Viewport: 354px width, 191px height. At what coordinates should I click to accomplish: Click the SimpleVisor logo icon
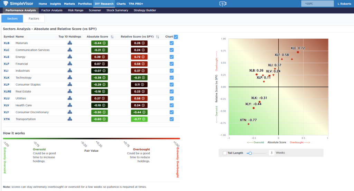(x=7, y=4)
